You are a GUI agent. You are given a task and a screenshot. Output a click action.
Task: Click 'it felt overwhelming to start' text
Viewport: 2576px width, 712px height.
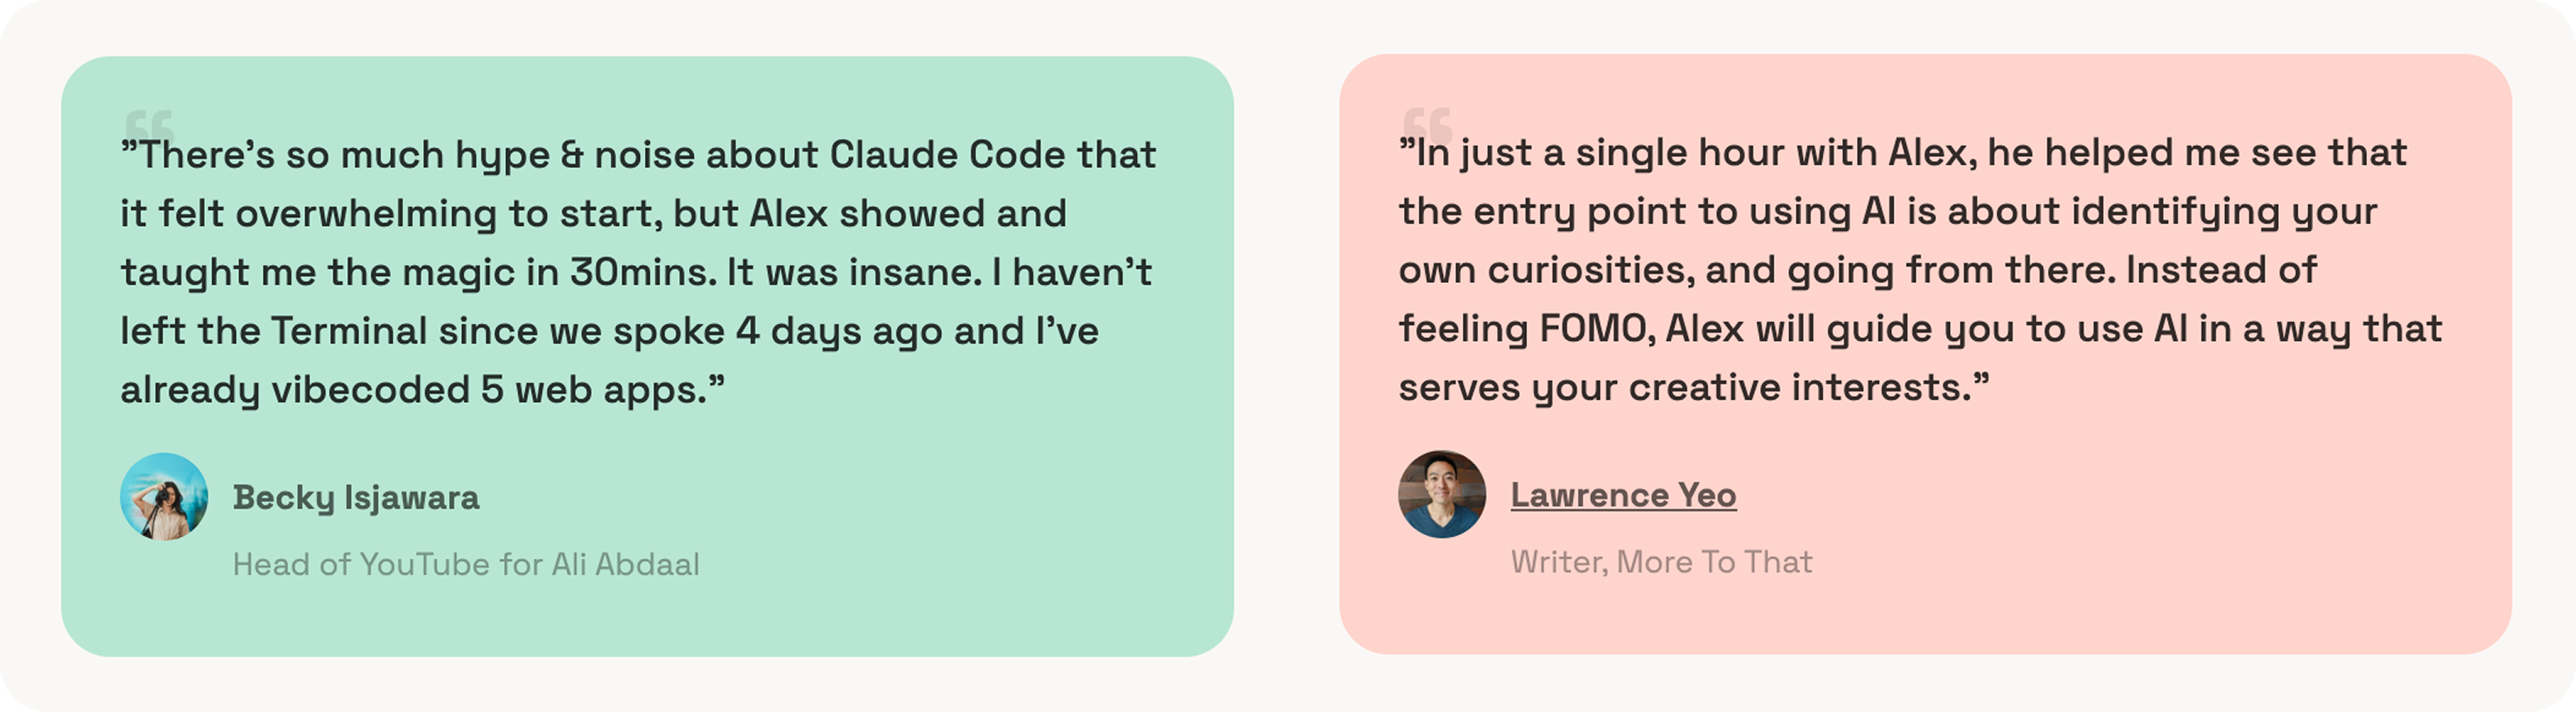pyautogui.click(x=391, y=214)
